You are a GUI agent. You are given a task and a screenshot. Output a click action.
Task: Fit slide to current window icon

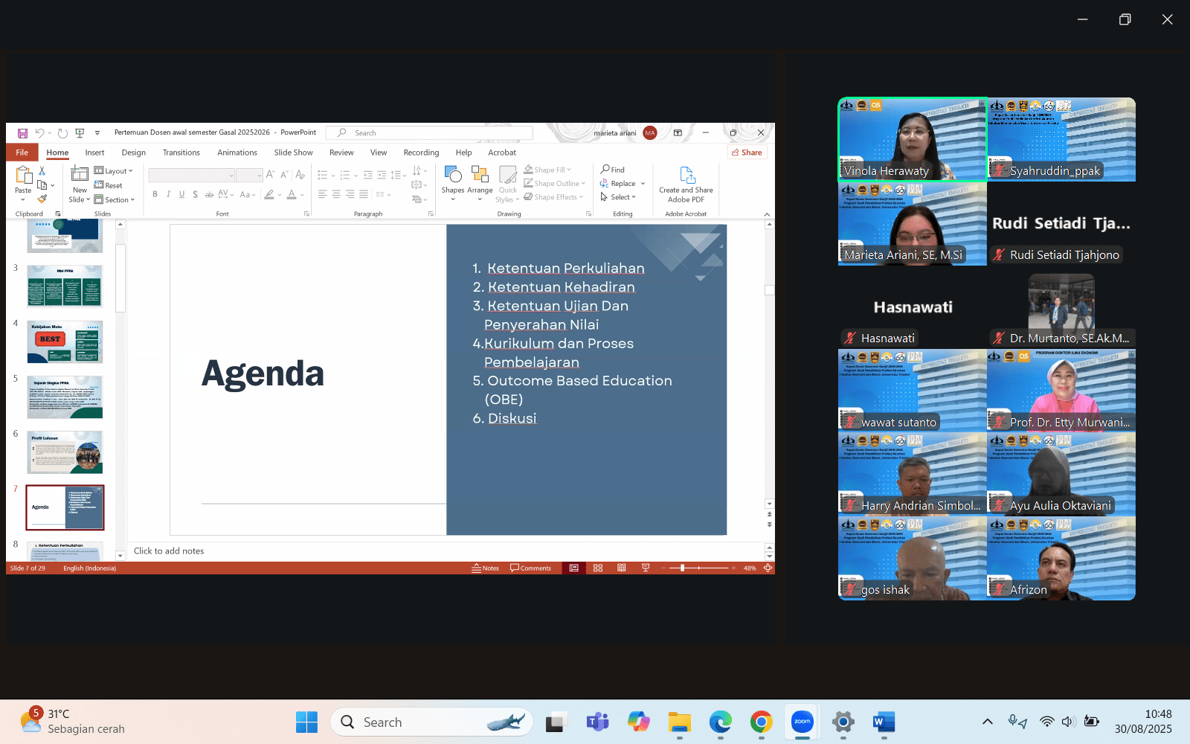click(768, 568)
